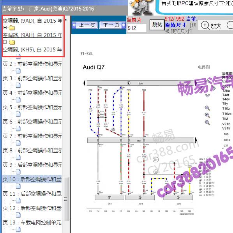Image resolution: width=233 pixels, height=233 pixels.
Task: Click the document icon above 页 11
Action: pyautogui.click(x=18, y=186)
